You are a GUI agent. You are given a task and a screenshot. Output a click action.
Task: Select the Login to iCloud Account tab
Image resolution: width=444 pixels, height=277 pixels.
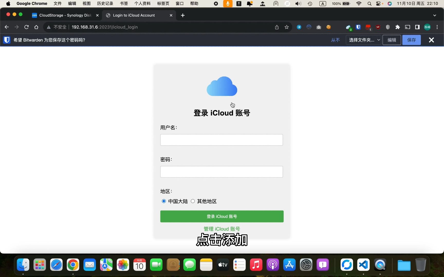click(139, 15)
